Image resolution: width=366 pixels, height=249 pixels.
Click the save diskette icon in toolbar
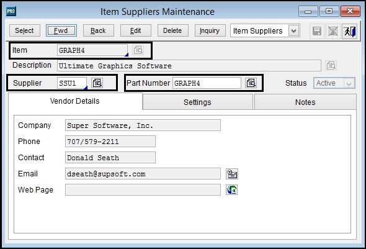pos(317,31)
